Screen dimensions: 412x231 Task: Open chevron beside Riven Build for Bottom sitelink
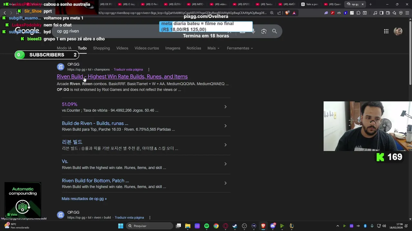[x=225, y=183]
